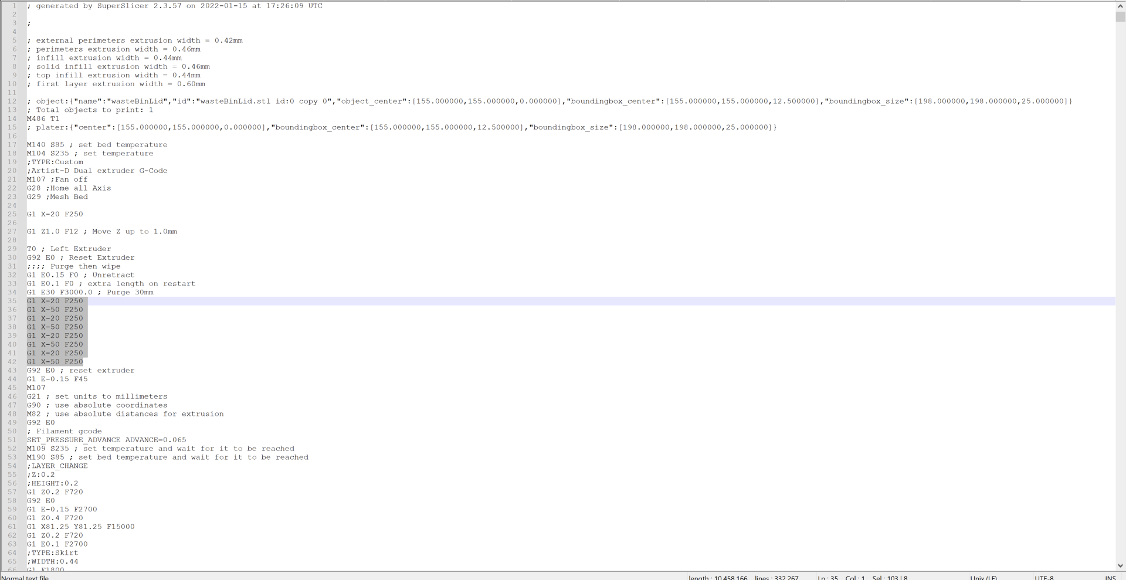Click the 'G1 E0.1 F2700' line
The image size is (1126, 580).
57,544
